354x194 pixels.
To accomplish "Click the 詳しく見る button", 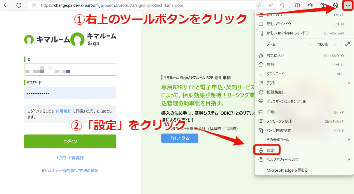I will point(180,138).
